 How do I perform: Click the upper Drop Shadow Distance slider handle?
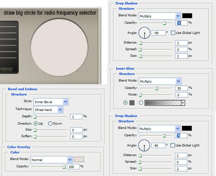coord(141,43)
